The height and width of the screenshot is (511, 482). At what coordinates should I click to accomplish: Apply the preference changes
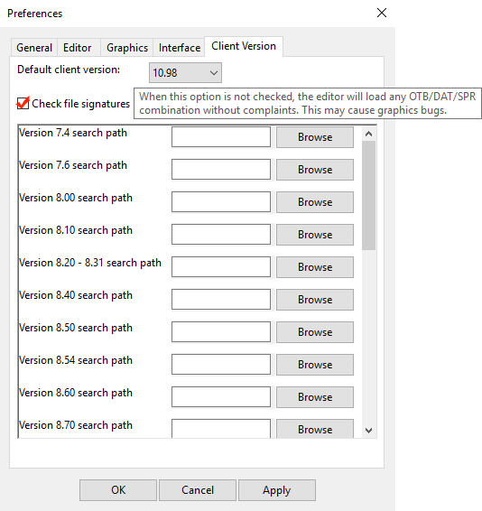click(277, 490)
